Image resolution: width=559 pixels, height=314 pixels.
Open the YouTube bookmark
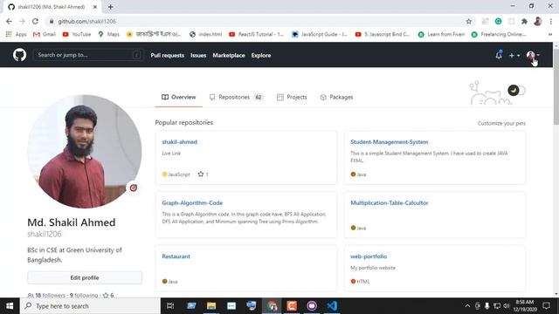point(77,34)
